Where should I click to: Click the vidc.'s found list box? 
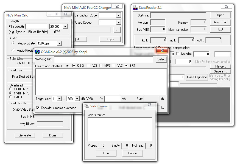(x=120, y=129)
